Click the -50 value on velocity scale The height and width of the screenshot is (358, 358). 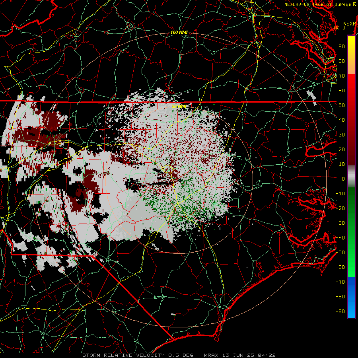340,253
